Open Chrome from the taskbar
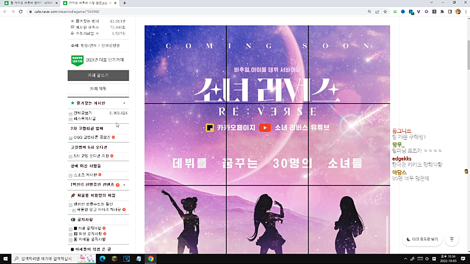Screen dimensions: 470x264 150,259
